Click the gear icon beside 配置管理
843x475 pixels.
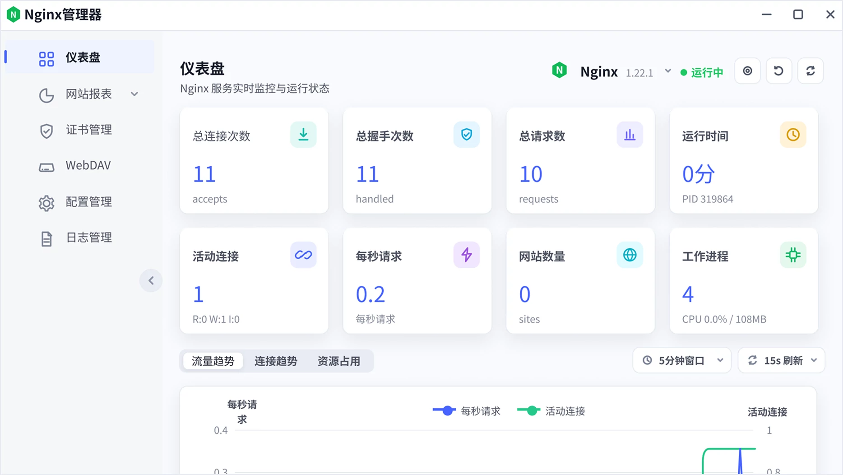(x=46, y=203)
